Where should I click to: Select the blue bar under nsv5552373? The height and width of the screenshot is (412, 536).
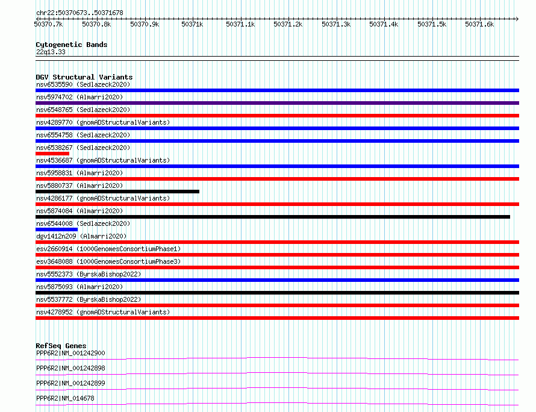(x=277, y=280)
